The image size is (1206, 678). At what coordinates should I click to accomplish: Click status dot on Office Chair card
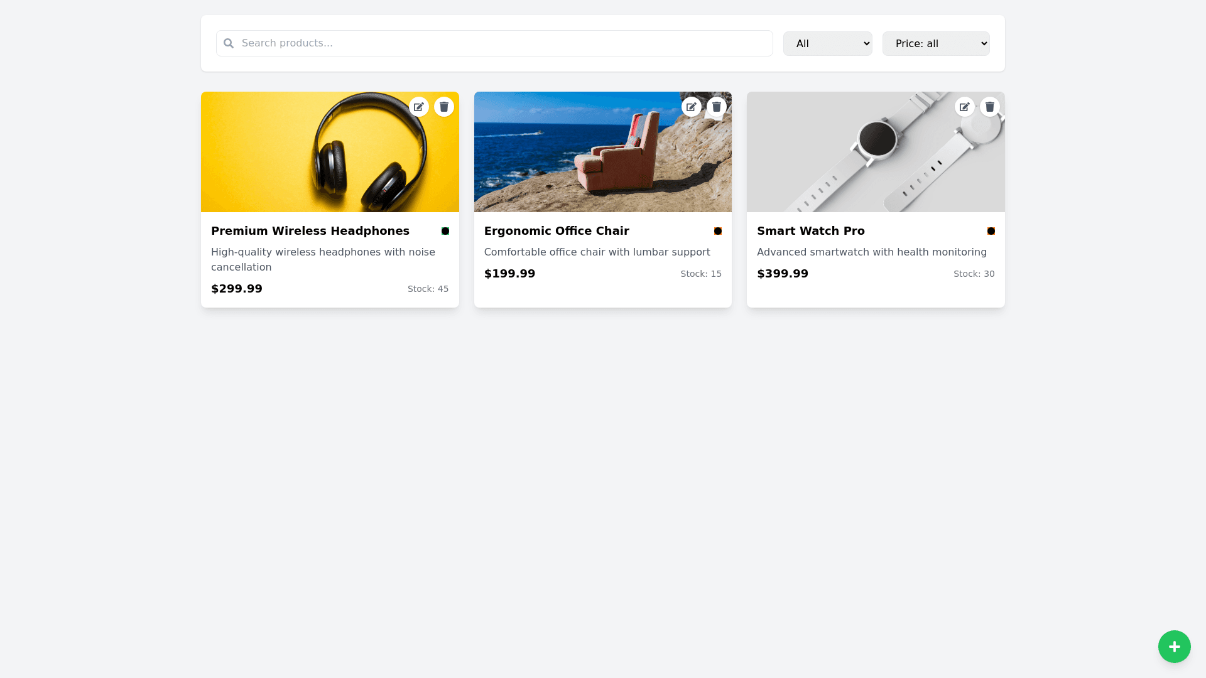point(718,231)
